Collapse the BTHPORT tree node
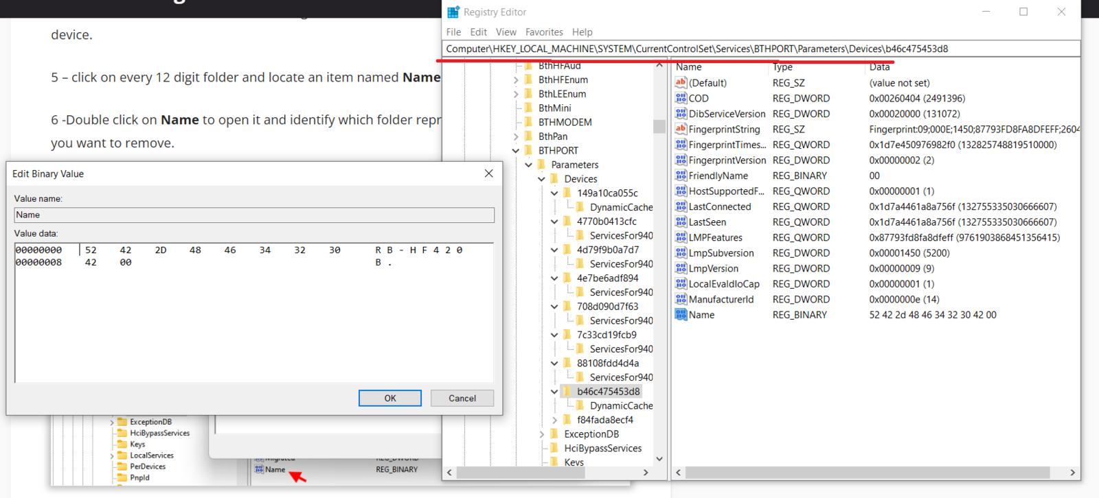Image resolution: width=1099 pixels, height=498 pixels. click(516, 150)
